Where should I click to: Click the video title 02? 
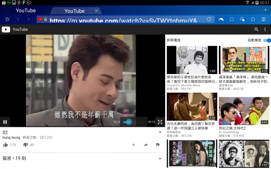pyautogui.click(x=5, y=132)
